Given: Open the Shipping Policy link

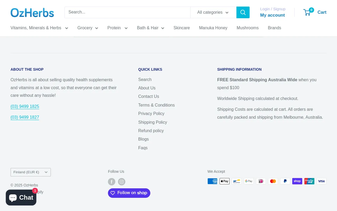Looking at the screenshot, I should click(x=152, y=122).
